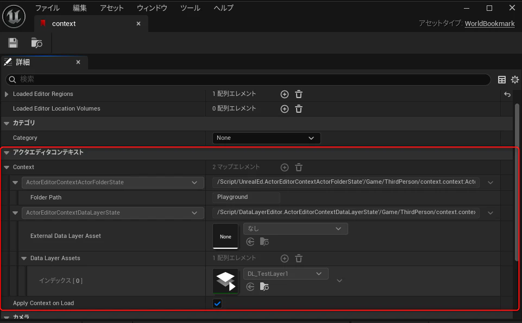Browse to External Data Layer Asset in Content Browser
The width and height of the screenshot is (522, 323).
pos(265,242)
